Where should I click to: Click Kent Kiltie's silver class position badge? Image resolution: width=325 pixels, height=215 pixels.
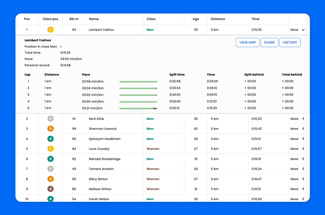pos(50,119)
